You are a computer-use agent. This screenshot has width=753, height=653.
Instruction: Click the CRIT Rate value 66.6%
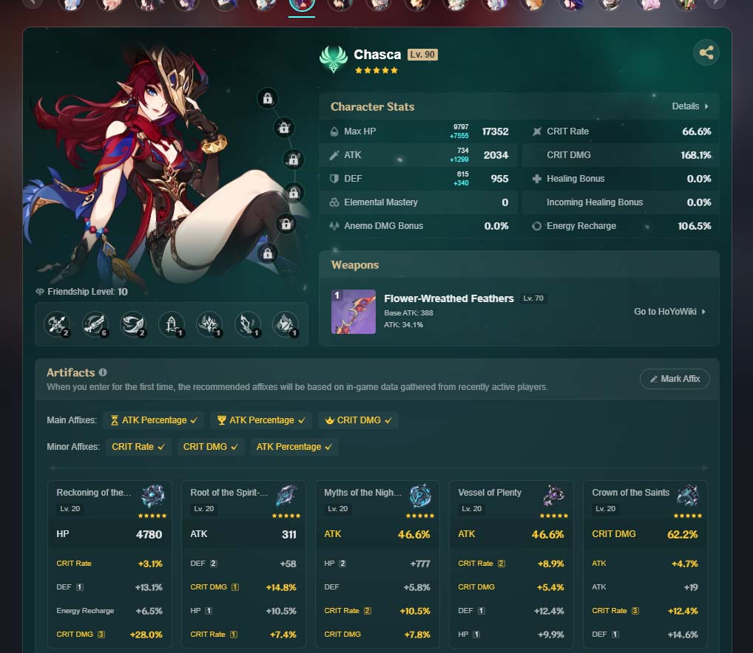point(696,131)
